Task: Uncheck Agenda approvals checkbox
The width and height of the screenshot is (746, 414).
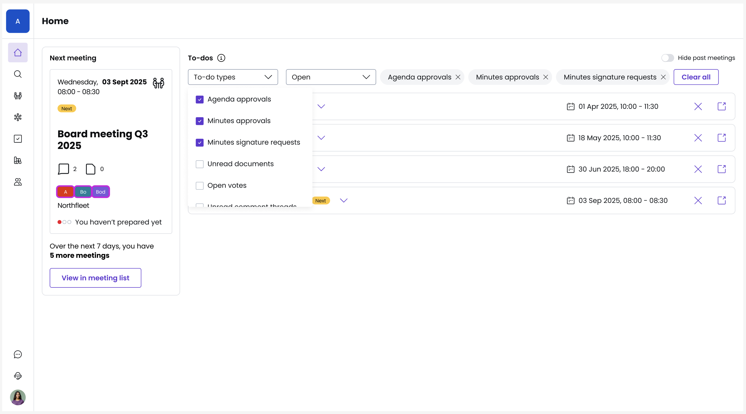Action: point(199,99)
